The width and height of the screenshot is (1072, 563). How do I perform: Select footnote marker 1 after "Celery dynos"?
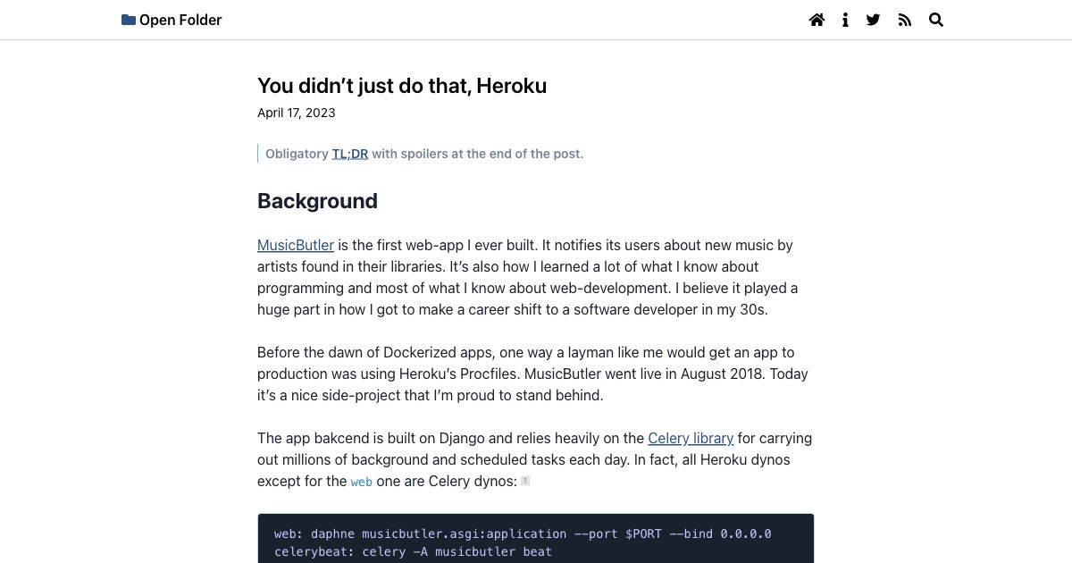click(x=525, y=480)
